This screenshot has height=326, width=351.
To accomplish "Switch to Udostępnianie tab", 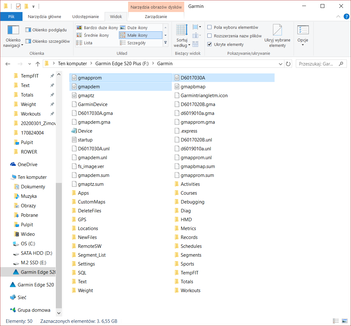I will coord(86,16).
